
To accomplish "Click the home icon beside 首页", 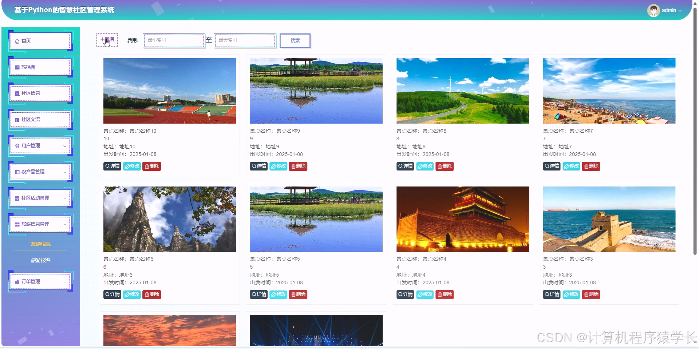I will tap(17, 41).
